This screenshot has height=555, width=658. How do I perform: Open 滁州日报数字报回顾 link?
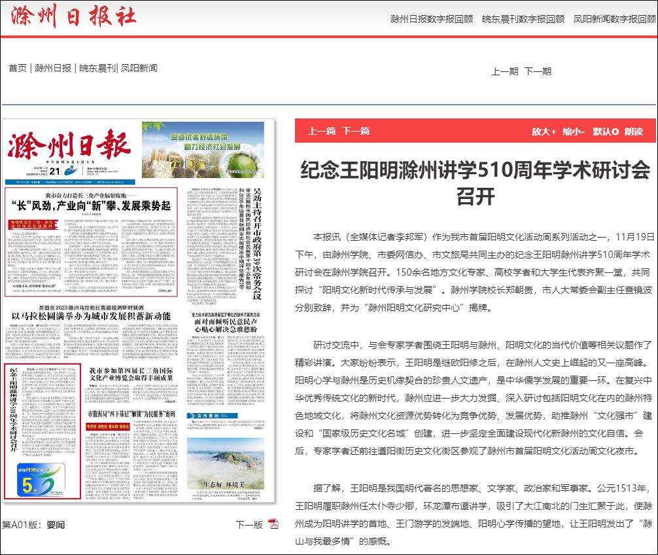(x=432, y=20)
